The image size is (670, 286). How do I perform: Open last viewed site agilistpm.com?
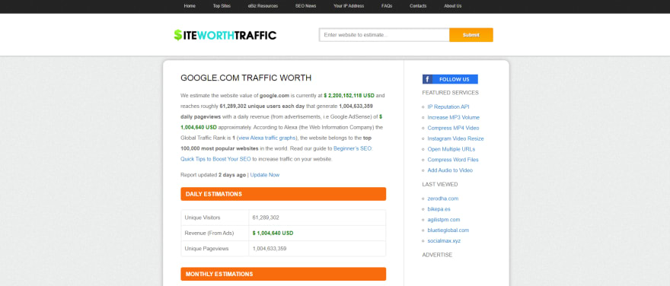point(444,220)
